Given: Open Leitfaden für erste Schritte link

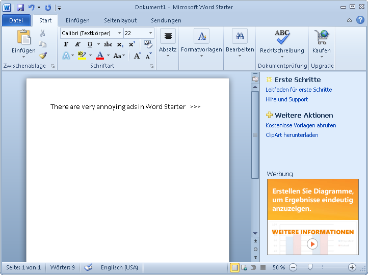Looking at the screenshot, I should 299,90.
